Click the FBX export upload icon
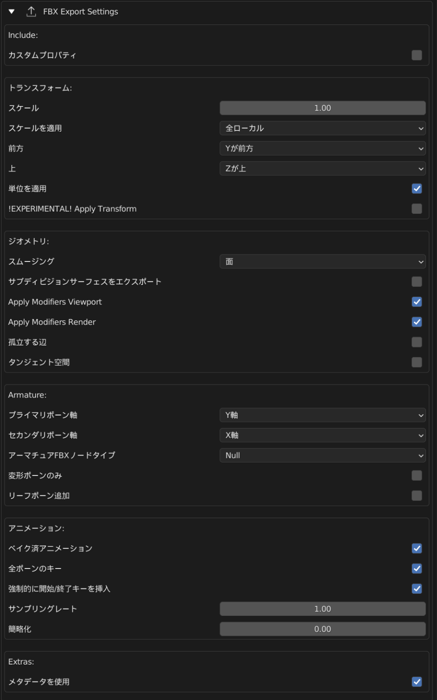The width and height of the screenshot is (437, 700). coord(31,11)
